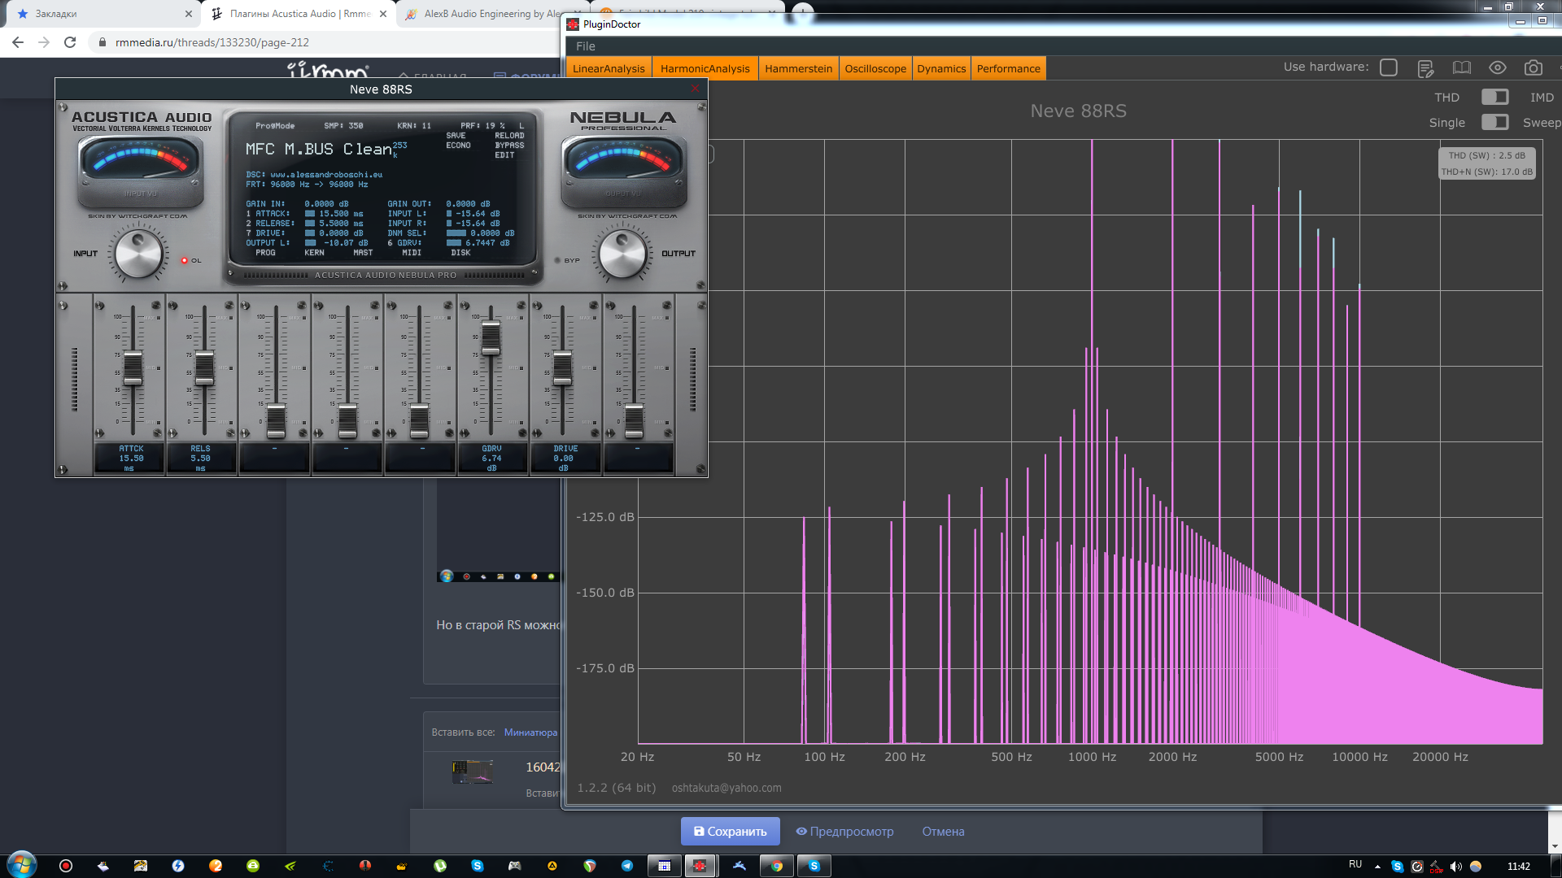
Task: Flip the THD / IMD toggle switch
Action: [x=1494, y=97]
